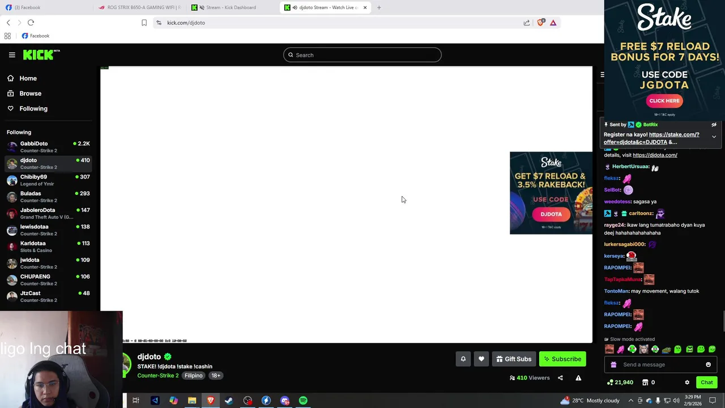Click the Gift Subs button
Screen dimensions: 725x408
pos(514,359)
